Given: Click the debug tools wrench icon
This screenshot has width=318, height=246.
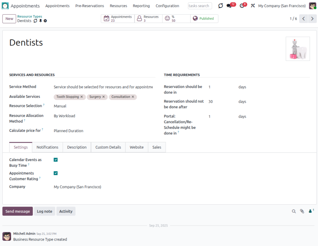Looking at the screenshot, I should pos(253,6).
